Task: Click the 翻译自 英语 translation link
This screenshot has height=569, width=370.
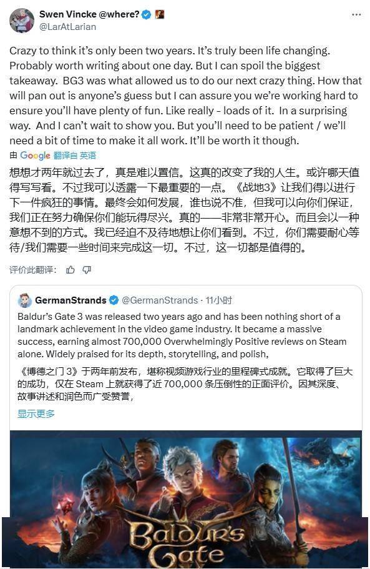Action: pos(75,156)
